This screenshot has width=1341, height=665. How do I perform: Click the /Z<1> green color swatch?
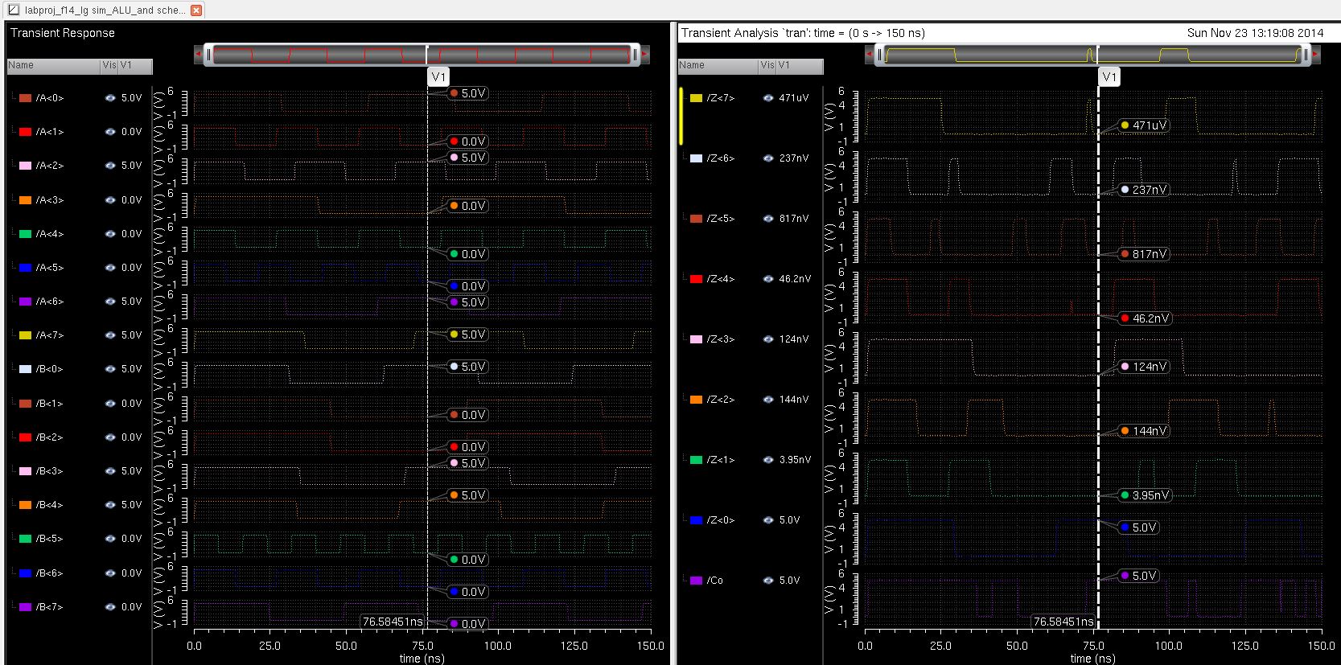tap(696, 460)
